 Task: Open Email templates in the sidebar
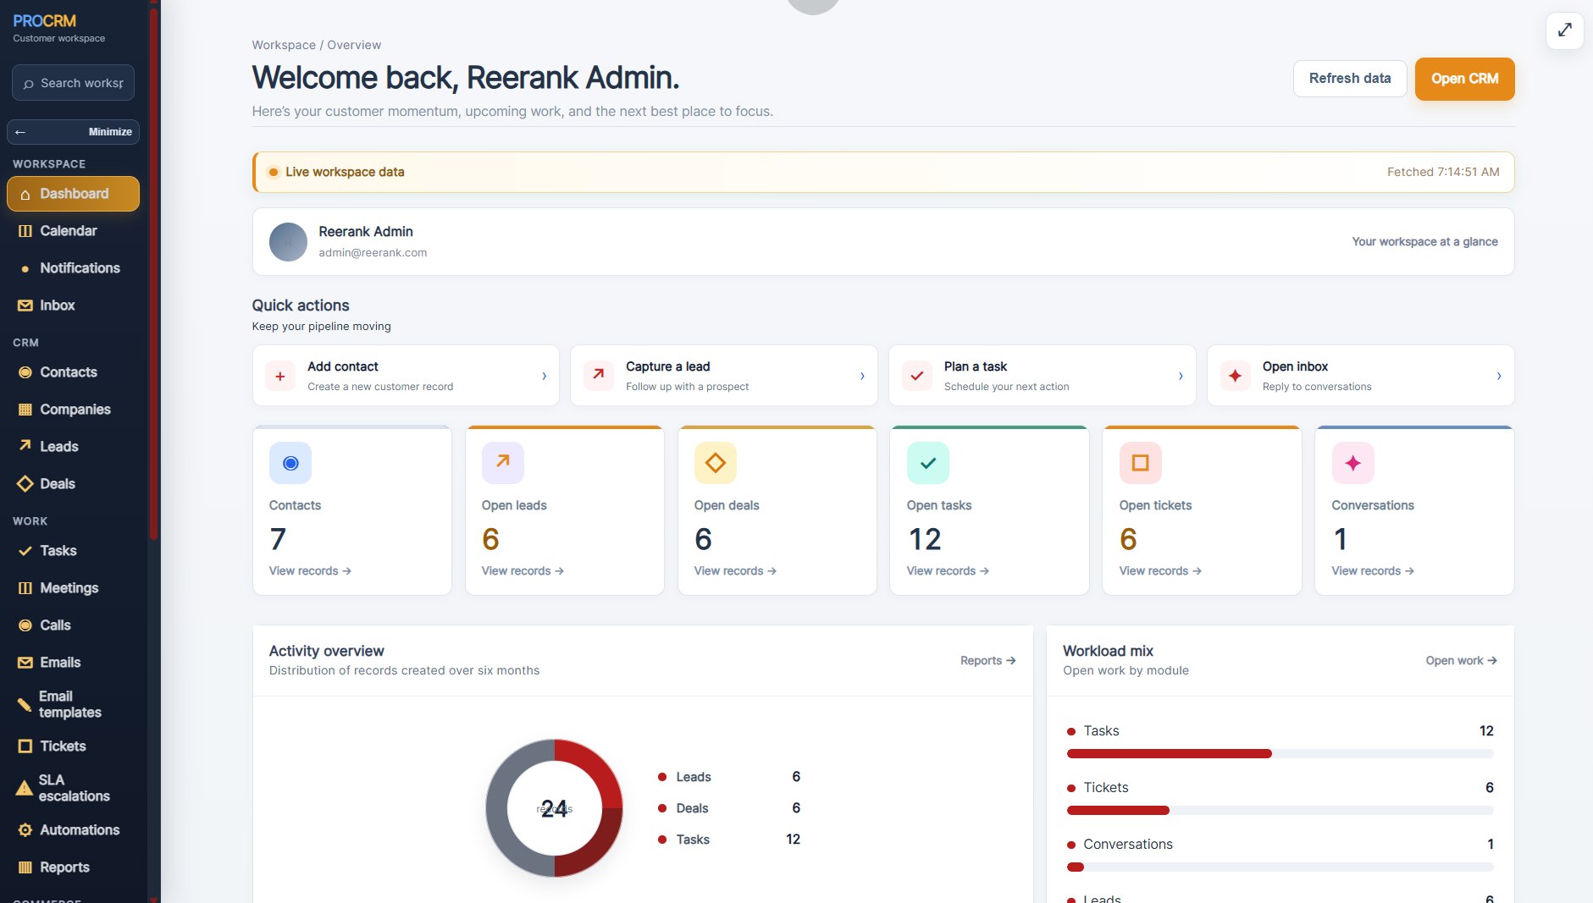73,704
